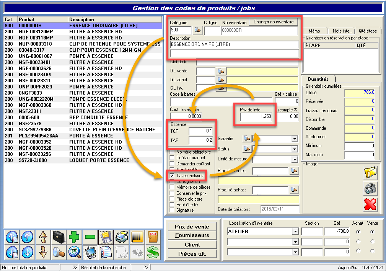Viewport: 386px width, 271px height.
Task: Add a new product with the green plus
Action: 74,237
